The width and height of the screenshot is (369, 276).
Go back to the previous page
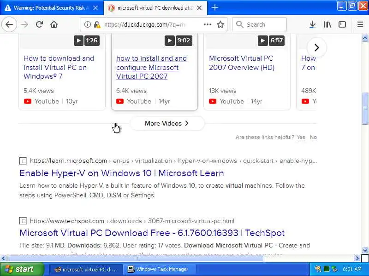pyautogui.click(x=9, y=24)
